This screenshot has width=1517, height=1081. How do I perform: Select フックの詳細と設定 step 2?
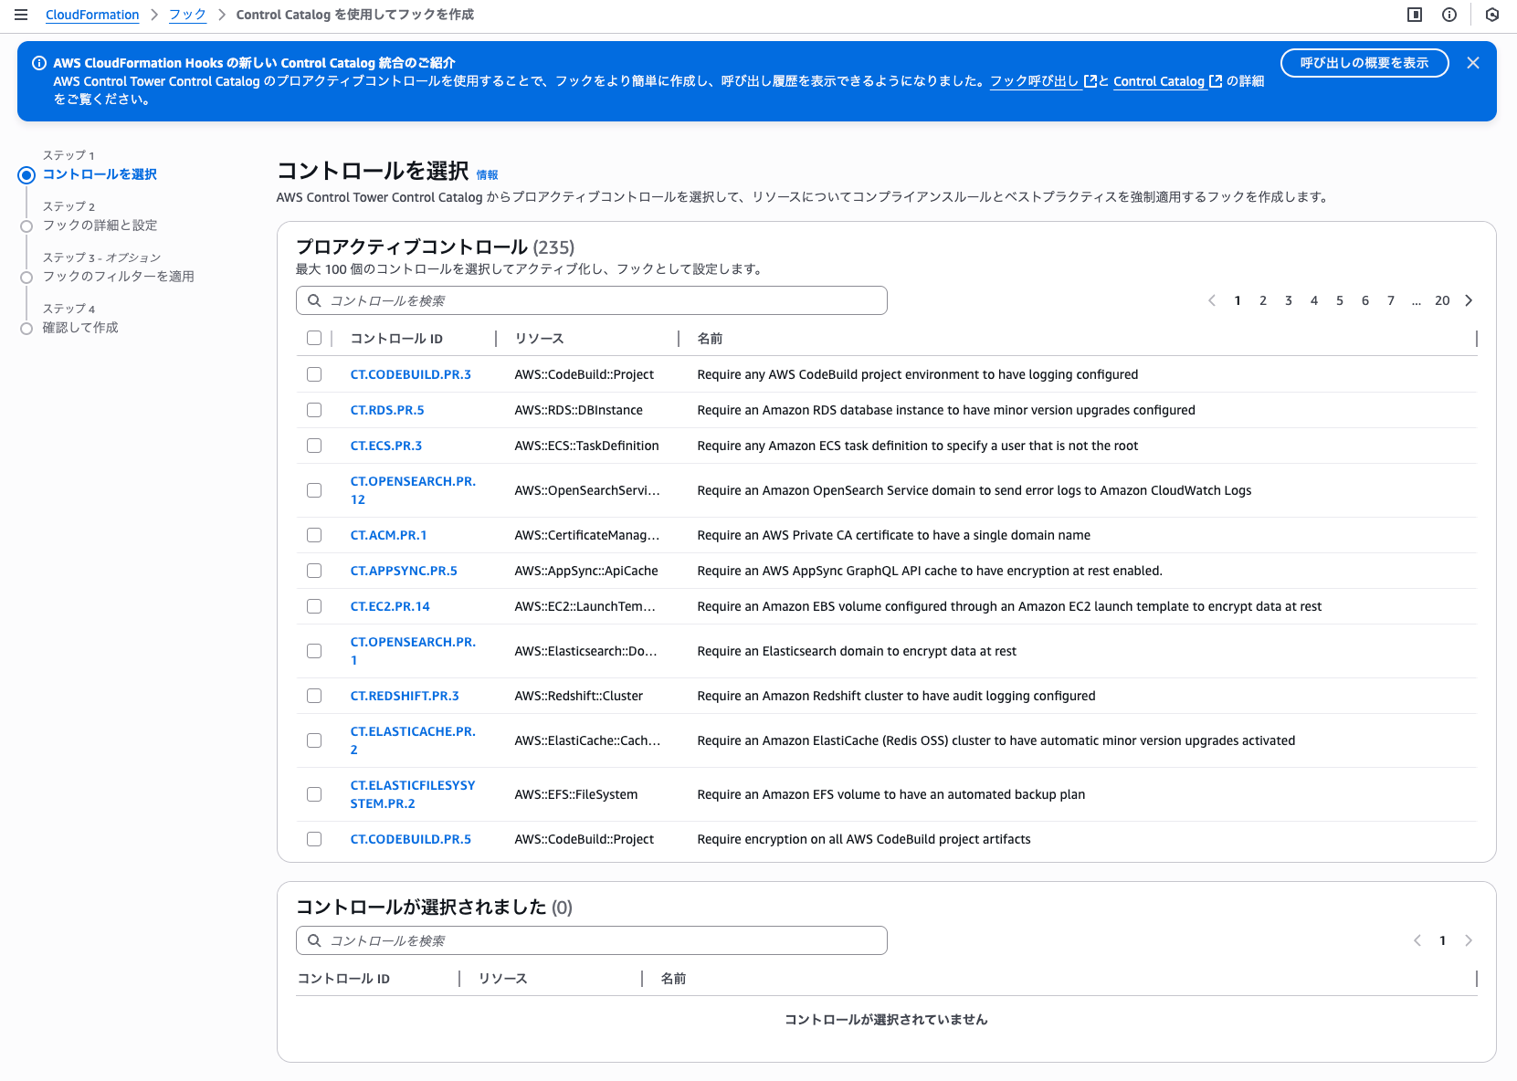point(100,225)
